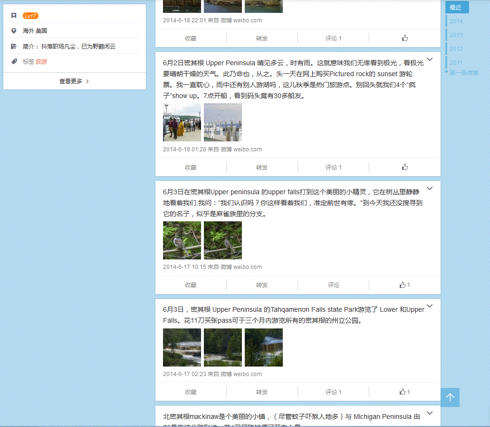Click the location pin icon in profile card
Viewport: 490px width, 427px height.
coord(14,31)
